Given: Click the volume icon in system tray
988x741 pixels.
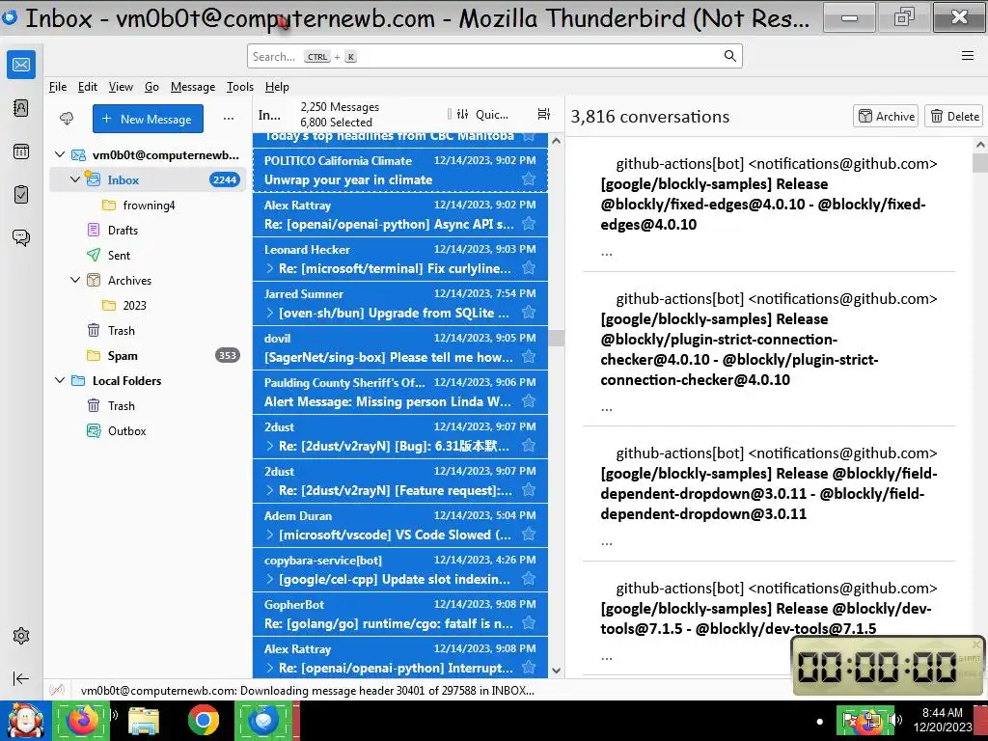Looking at the screenshot, I should [894, 720].
